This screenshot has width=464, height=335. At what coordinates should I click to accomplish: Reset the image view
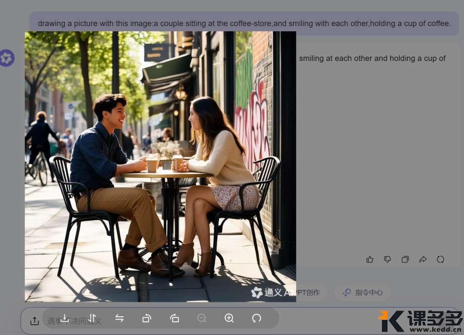coord(256,318)
